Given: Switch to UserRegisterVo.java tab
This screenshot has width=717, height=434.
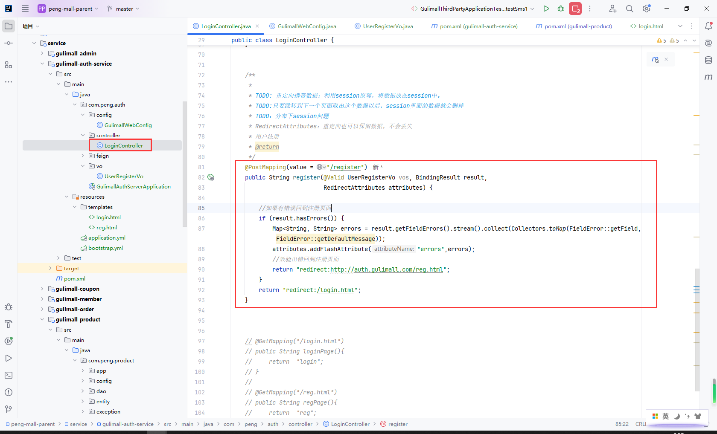Looking at the screenshot, I should click(x=384, y=26).
